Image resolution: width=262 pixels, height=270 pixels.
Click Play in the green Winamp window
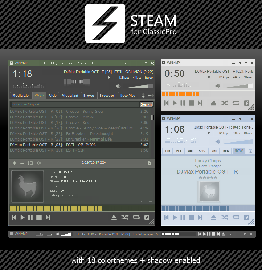coord(23,218)
